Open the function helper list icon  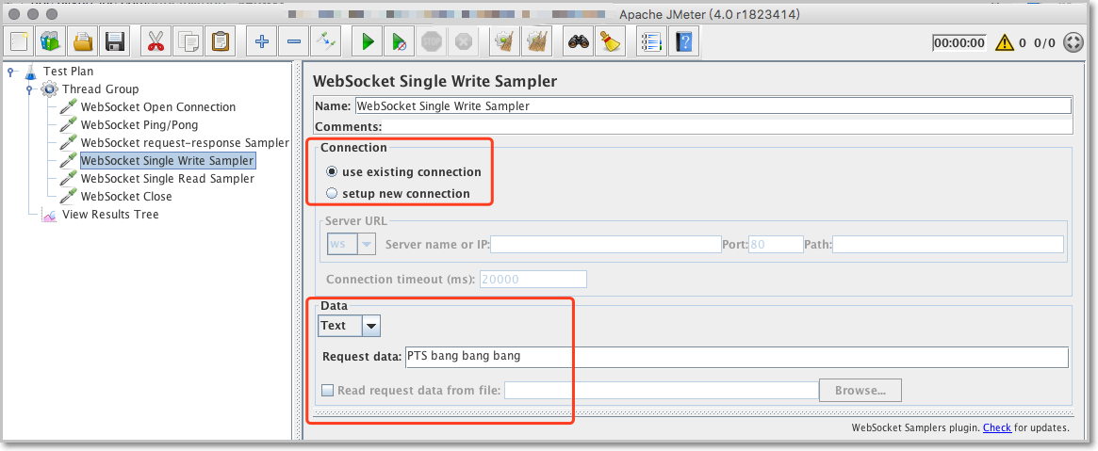click(652, 42)
